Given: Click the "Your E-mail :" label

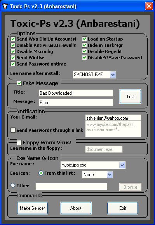Looking at the screenshot, I should pyautogui.click(x=24, y=117).
